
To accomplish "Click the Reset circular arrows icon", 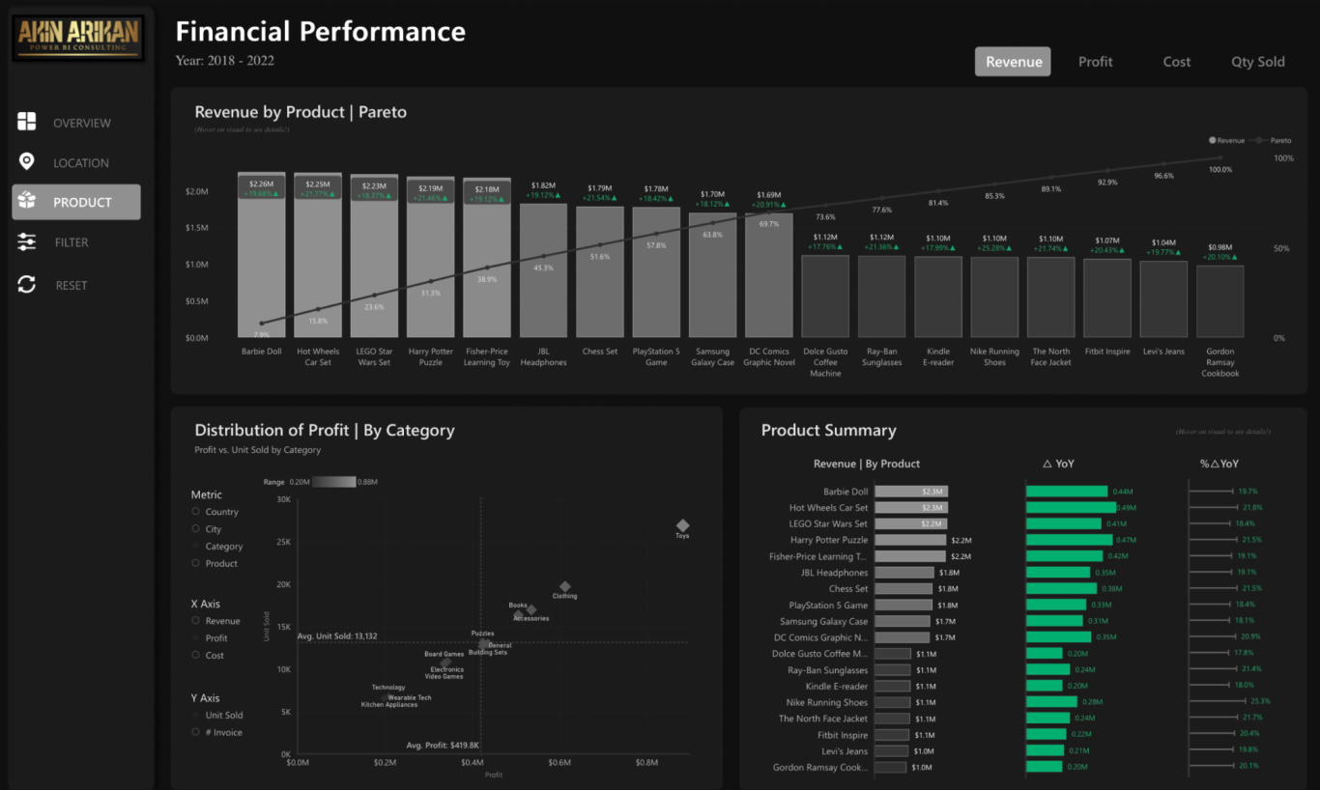I will [x=27, y=285].
